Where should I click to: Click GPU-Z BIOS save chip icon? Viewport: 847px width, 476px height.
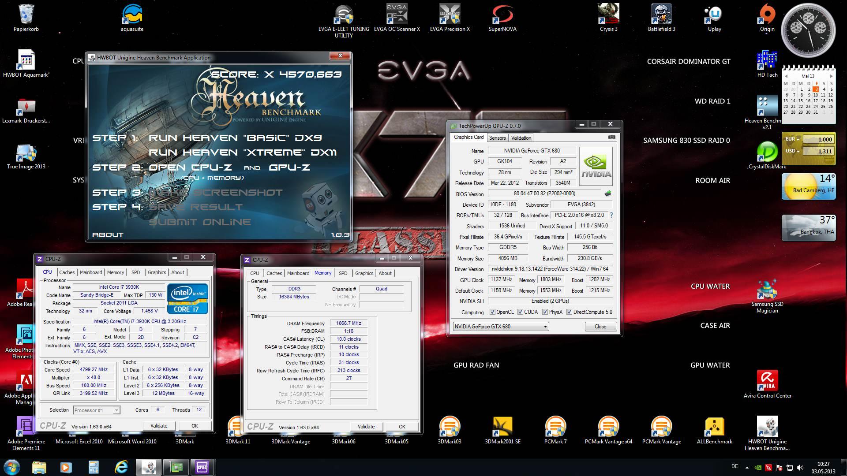point(608,193)
